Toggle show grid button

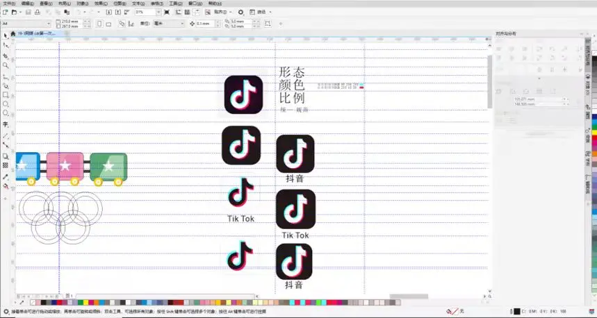pyautogui.click(x=188, y=12)
